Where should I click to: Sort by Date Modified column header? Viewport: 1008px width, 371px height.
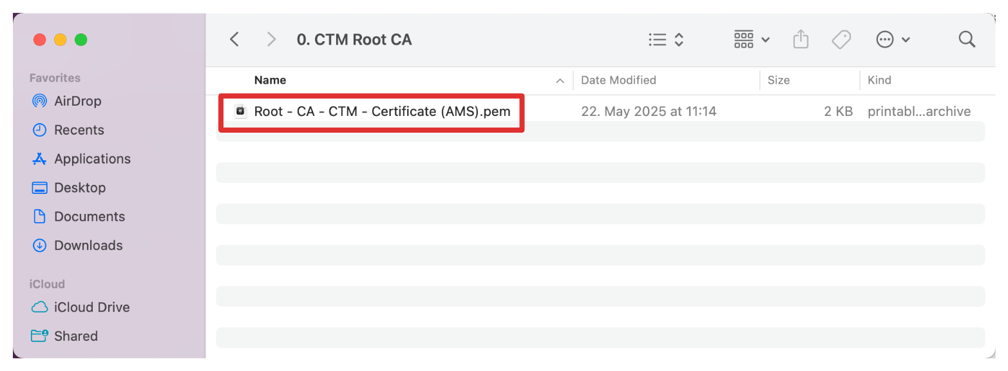coord(618,81)
